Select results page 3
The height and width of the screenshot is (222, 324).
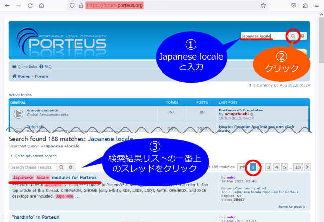pos(269,167)
